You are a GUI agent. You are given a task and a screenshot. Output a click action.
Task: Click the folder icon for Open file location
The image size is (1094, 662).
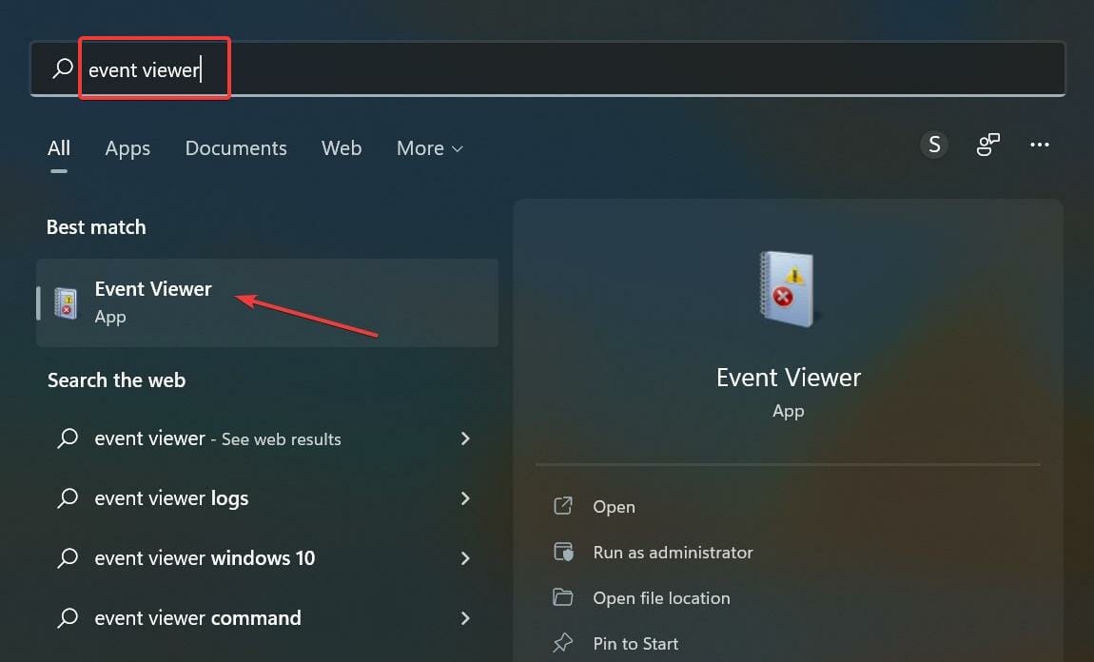(563, 597)
